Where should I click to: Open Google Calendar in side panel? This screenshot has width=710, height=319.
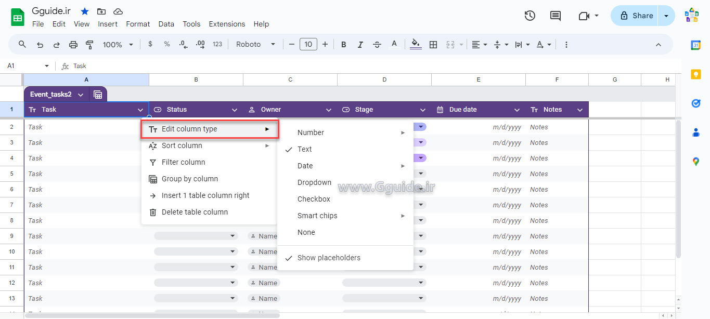point(696,45)
